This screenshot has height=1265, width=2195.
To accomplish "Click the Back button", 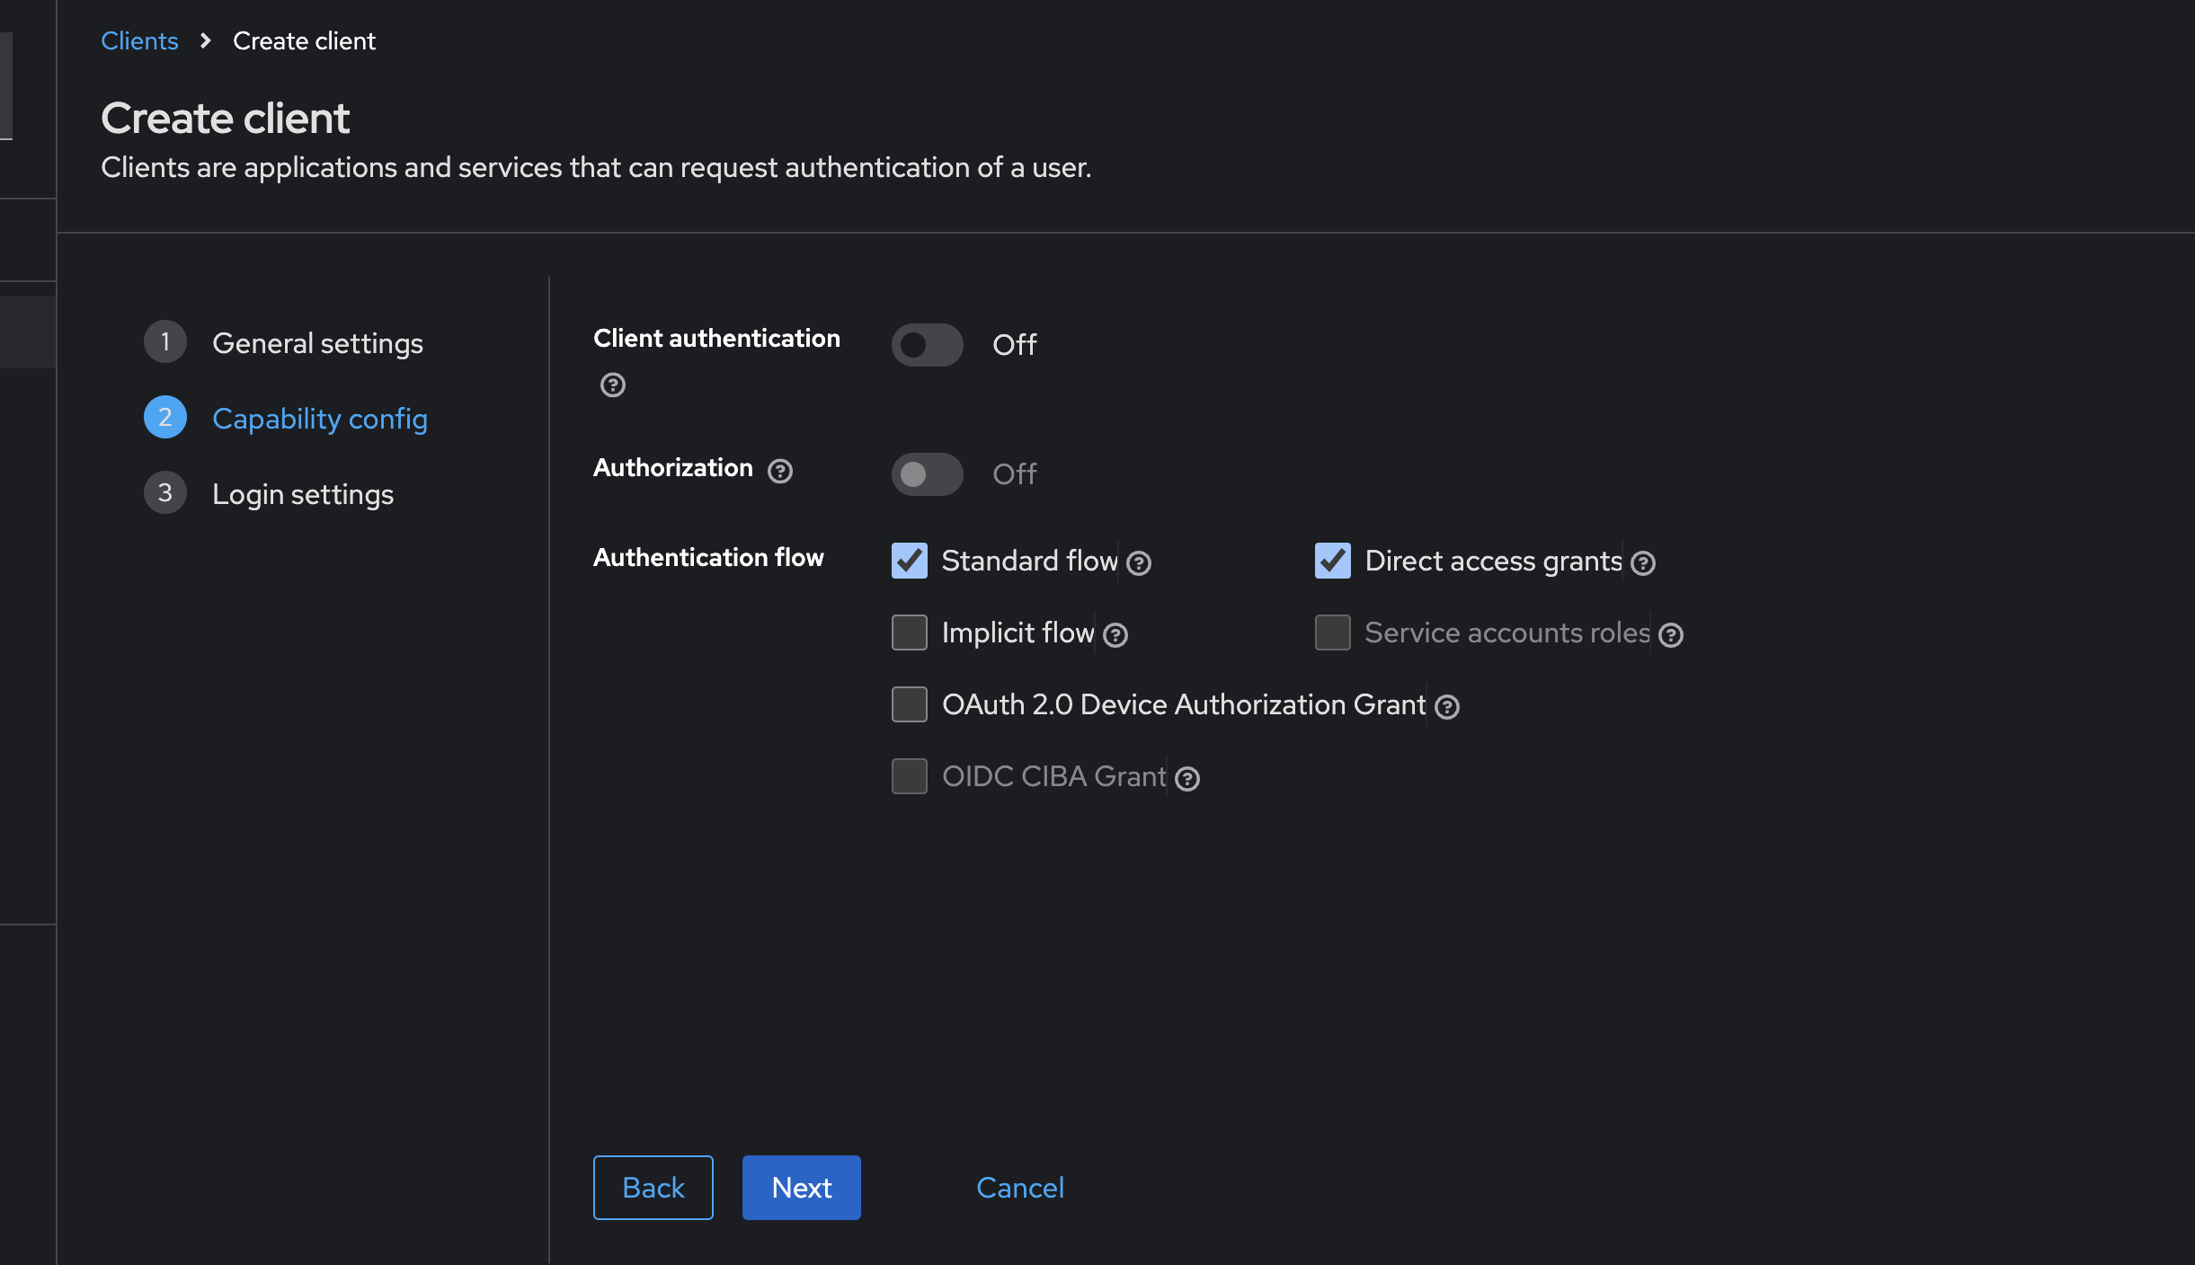I will pos(653,1188).
